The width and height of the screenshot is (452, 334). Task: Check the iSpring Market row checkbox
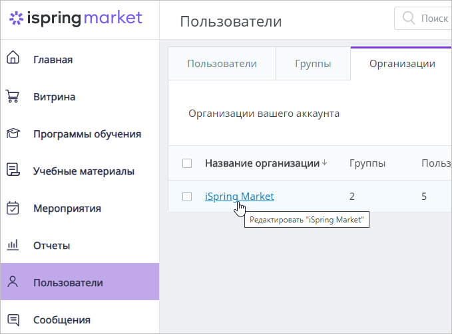(187, 197)
